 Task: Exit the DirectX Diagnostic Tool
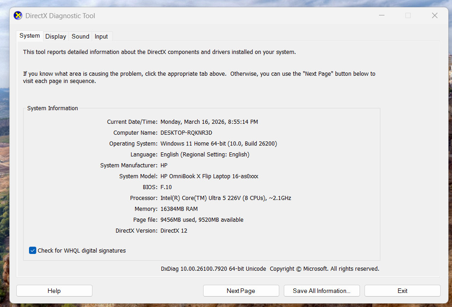403,291
